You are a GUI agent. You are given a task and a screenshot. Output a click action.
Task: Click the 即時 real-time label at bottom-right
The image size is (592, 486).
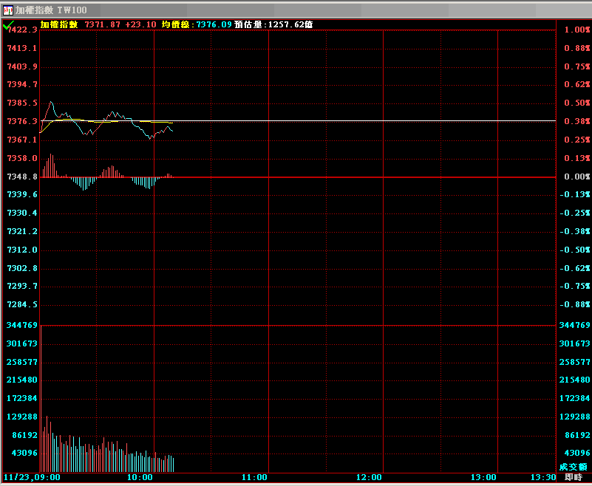(573, 478)
